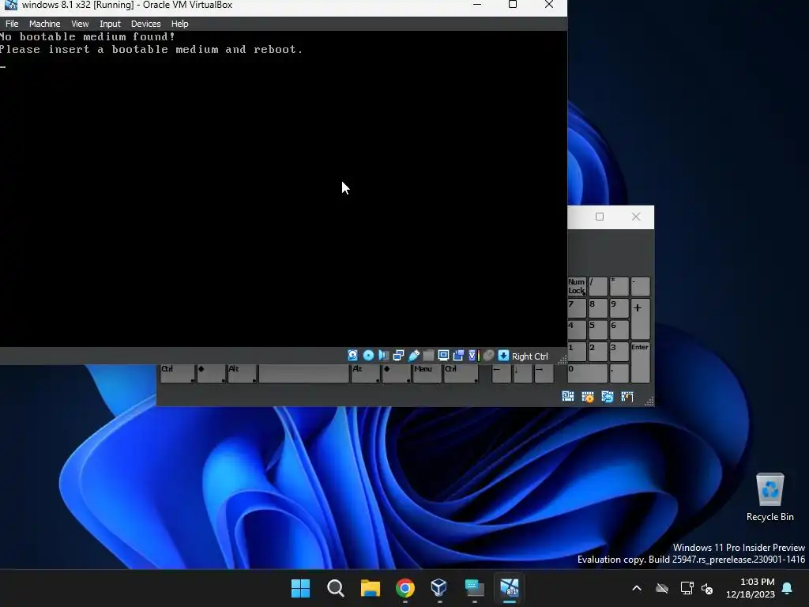Open VirtualBox Manager cube icon in taskbar
The width and height of the screenshot is (809, 607).
pyautogui.click(x=439, y=588)
